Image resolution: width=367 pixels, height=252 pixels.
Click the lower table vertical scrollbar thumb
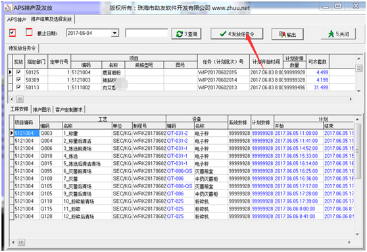coord(357,151)
